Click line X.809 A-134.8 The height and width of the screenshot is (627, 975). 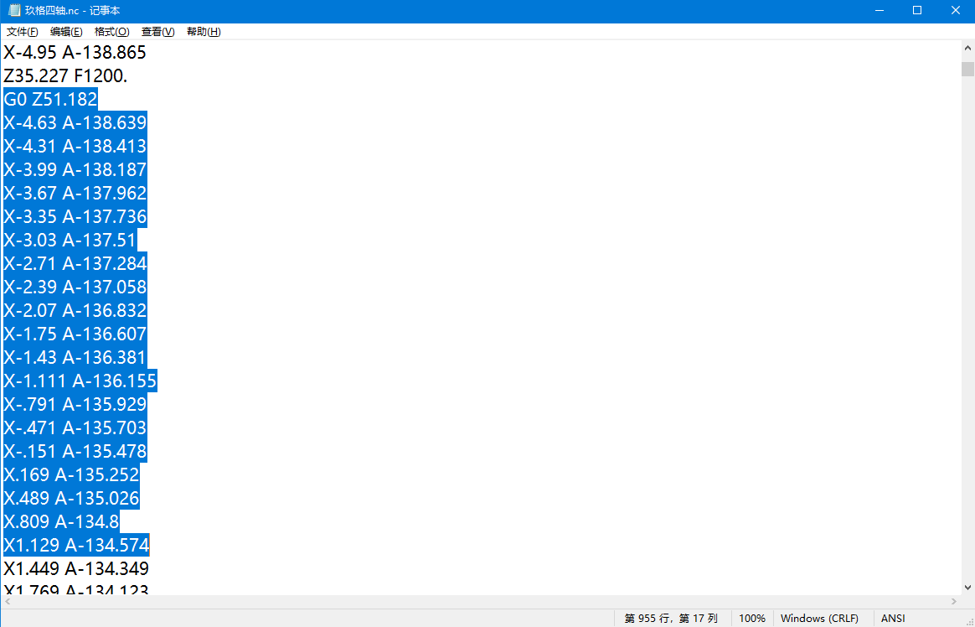click(61, 521)
